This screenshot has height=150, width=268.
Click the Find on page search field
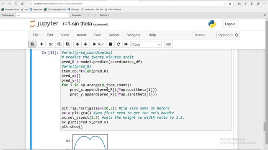point(42,15)
